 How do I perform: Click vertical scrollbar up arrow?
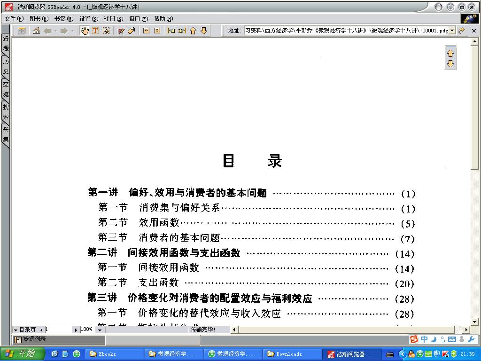(x=475, y=41)
